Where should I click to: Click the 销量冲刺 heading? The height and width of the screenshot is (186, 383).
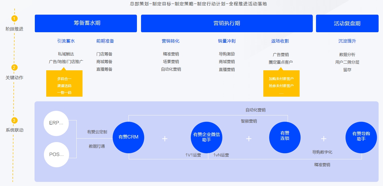[x=227, y=41]
